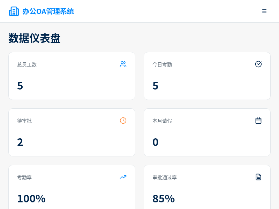Click the document icon on 审批通过率 card
This screenshot has width=279, height=209.
(x=258, y=177)
